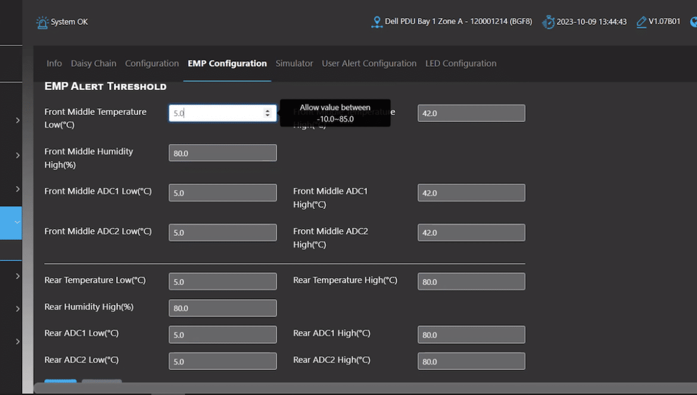Click the Rear Humidity High field

(223, 308)
